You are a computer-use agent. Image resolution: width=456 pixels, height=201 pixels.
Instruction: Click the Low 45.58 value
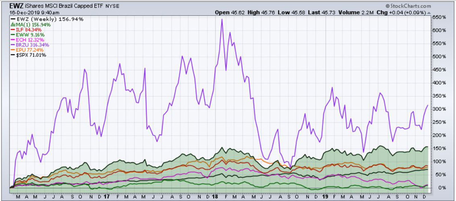pos(292,13)
